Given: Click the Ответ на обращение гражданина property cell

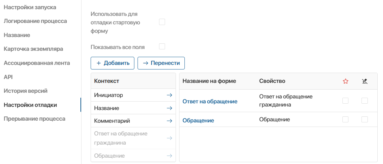Looking at the screenshot, I should (286, 101).
